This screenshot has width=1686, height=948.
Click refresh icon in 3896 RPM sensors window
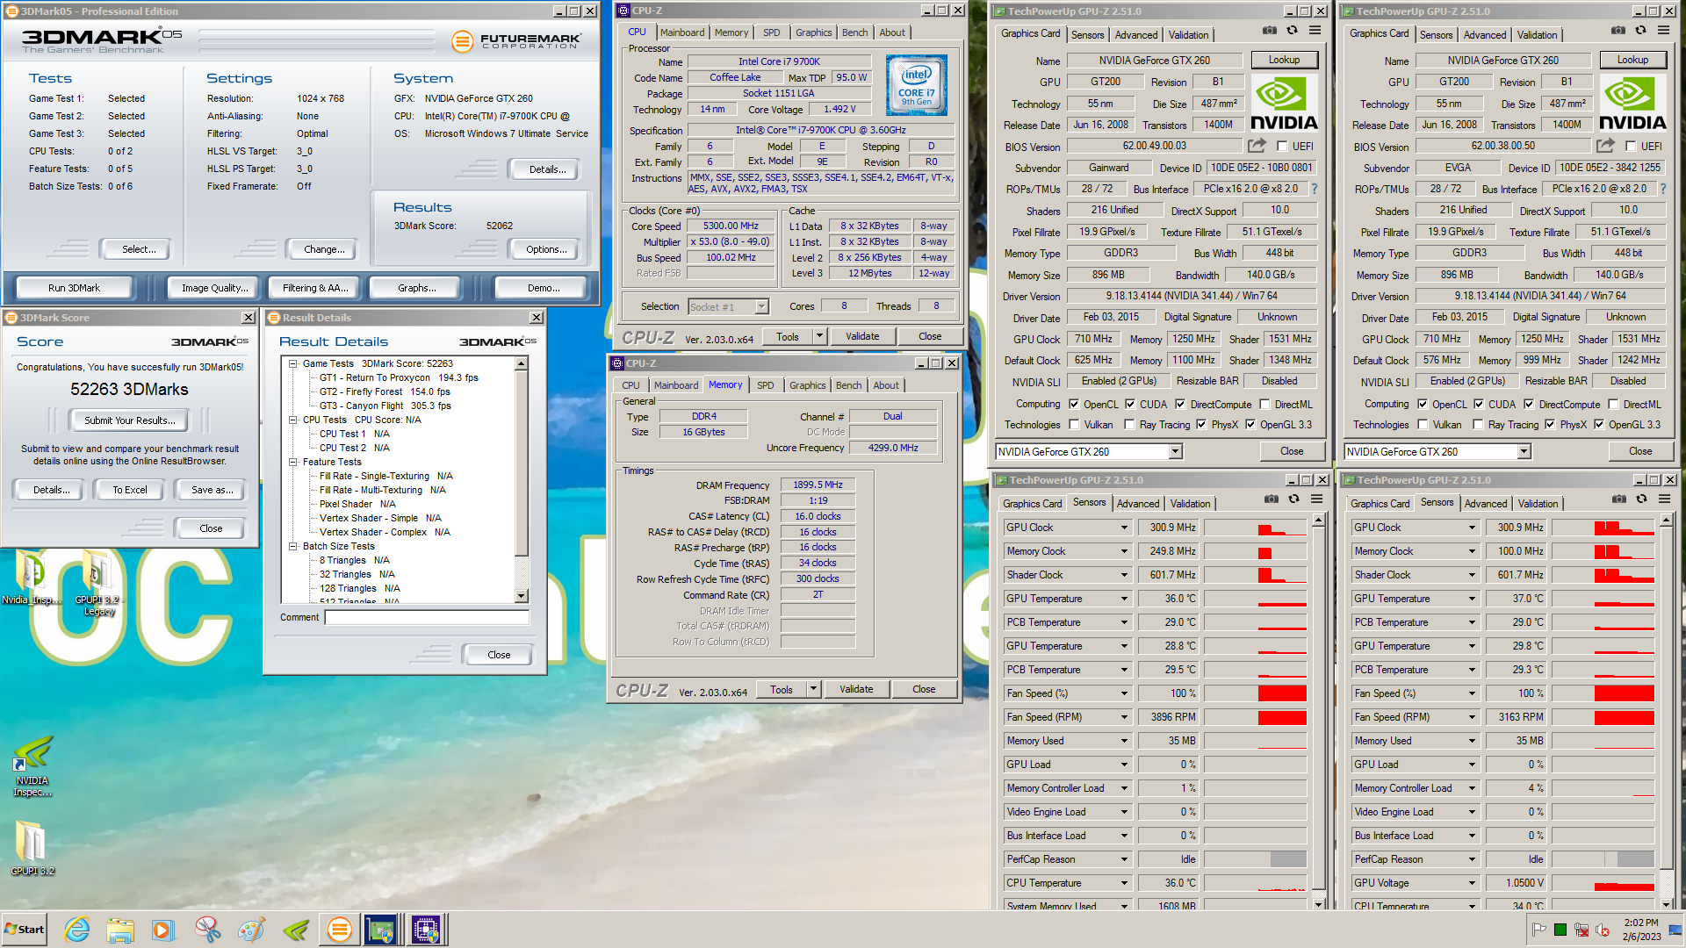1294,499
